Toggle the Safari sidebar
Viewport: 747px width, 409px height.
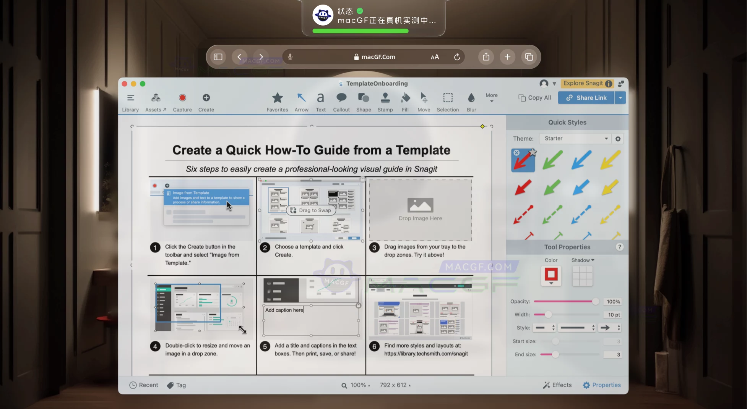218,57
